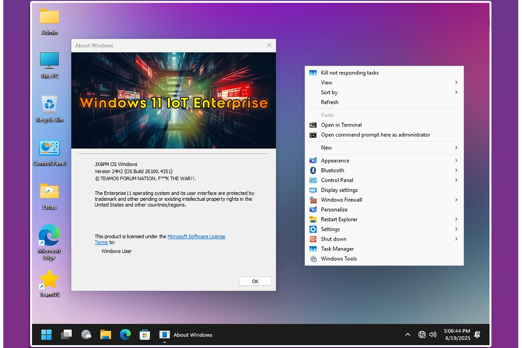The height and width of the screenshot is (348, 522).
Task: Click the TEAMOS FORUM NATION copyright line
Action: point(145,178)
